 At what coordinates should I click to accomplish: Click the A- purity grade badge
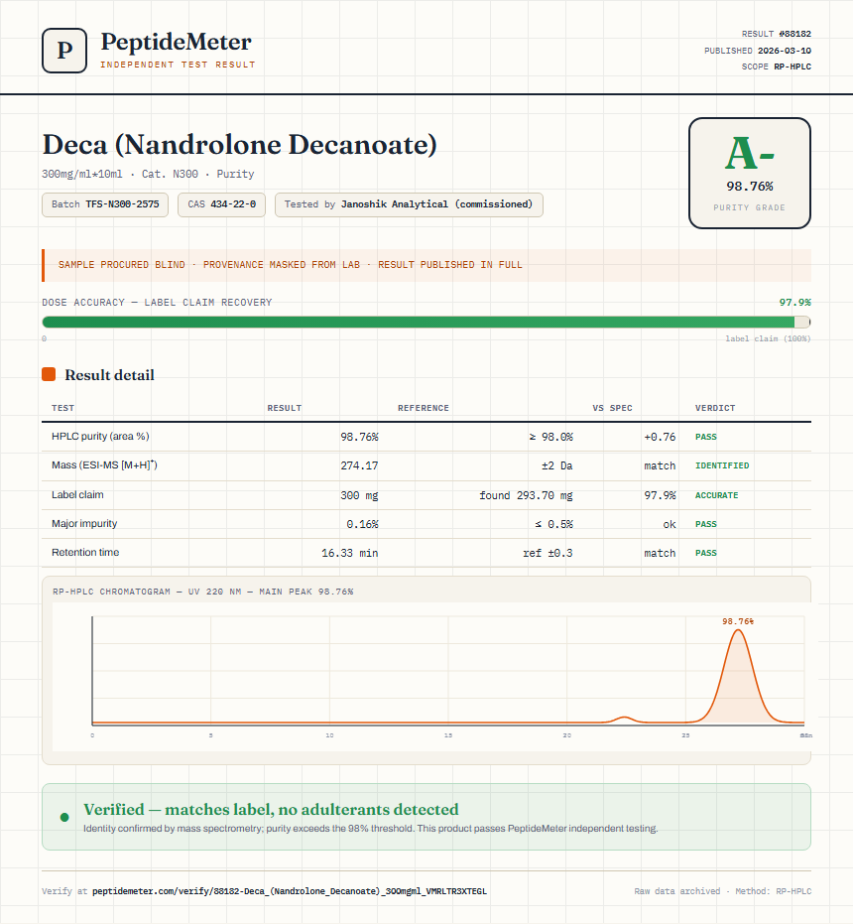point(749,174)
